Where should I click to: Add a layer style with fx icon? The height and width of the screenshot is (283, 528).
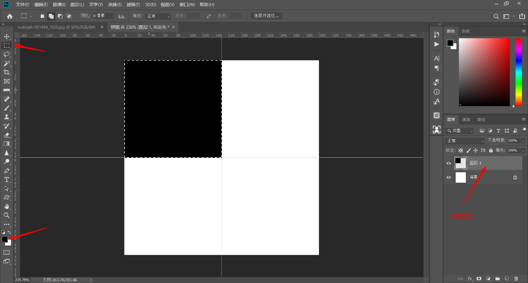point(470,278)
